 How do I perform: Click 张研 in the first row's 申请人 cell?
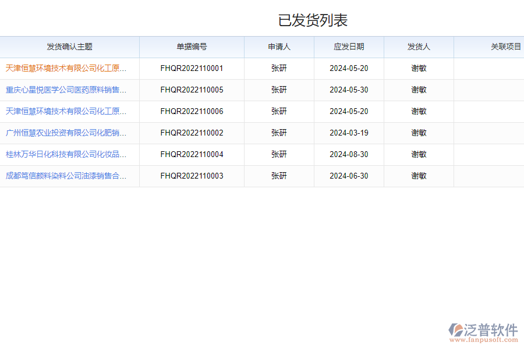tap(279, 68)
